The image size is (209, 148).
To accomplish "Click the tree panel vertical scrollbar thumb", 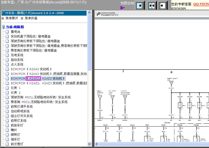I will click(x=89, y=42).
